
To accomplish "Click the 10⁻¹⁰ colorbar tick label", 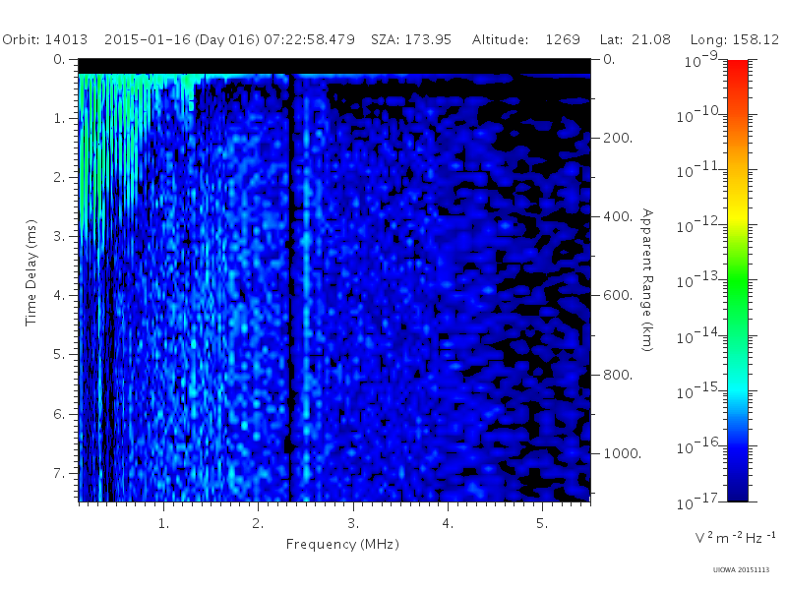I will (x=699, y=115).
